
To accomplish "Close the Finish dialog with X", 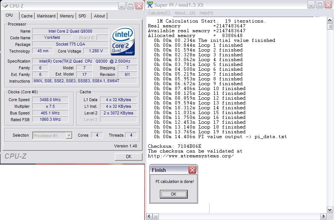I will coord(192,170).
